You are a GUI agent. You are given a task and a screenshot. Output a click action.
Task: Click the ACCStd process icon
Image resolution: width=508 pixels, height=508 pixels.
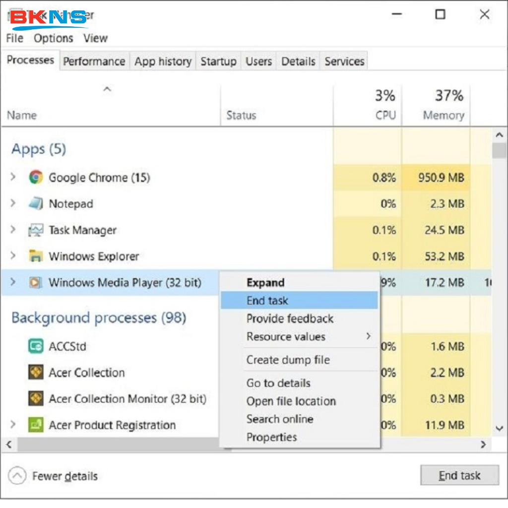pyautogui.click(x=36, y=346)
